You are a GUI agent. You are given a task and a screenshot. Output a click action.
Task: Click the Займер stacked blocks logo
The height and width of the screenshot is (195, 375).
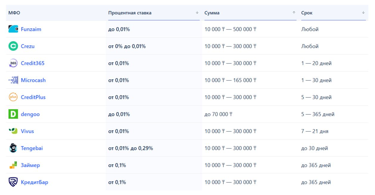point(13,165)
